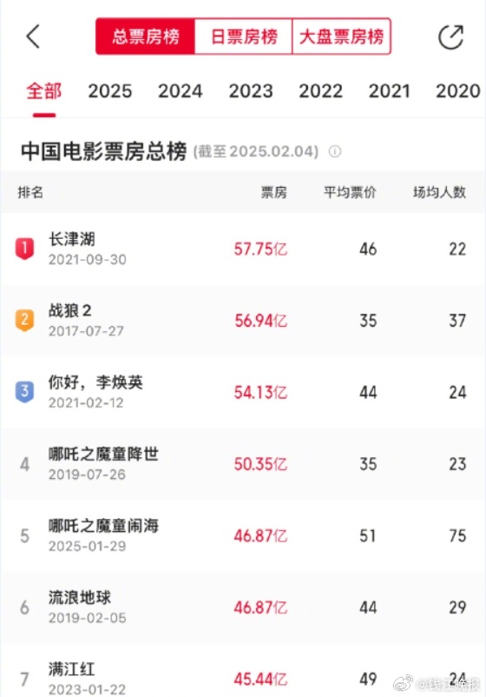Tap the red rank 1 badge
486x697 pixels.
click(25, 249)
